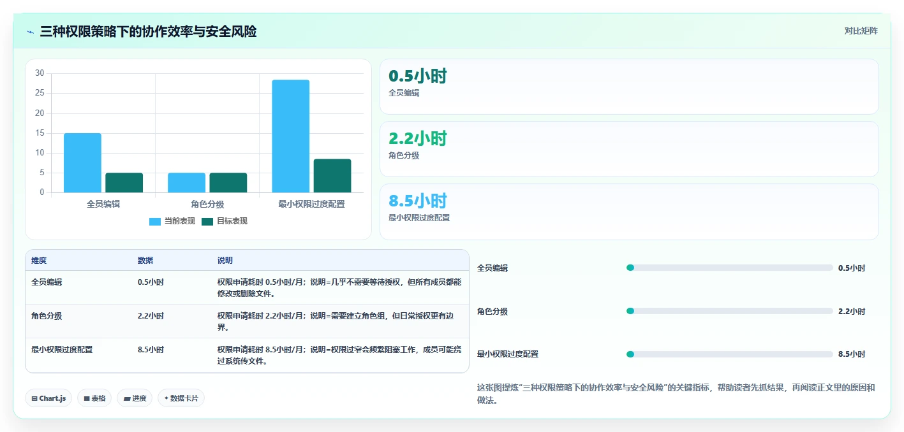Click the 角色分级 progress bar
904x432 pixels.
(x=730, y=311)
